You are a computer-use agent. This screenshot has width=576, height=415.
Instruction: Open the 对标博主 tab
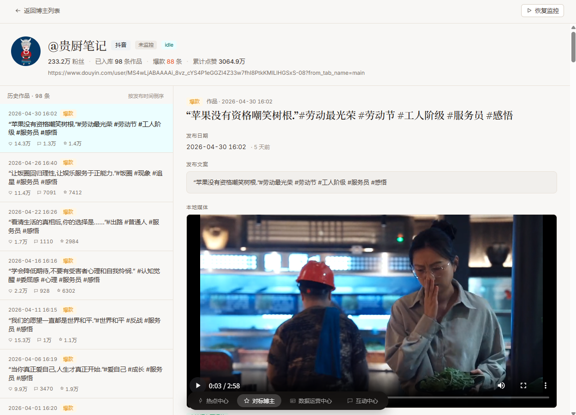coord(259,401)
